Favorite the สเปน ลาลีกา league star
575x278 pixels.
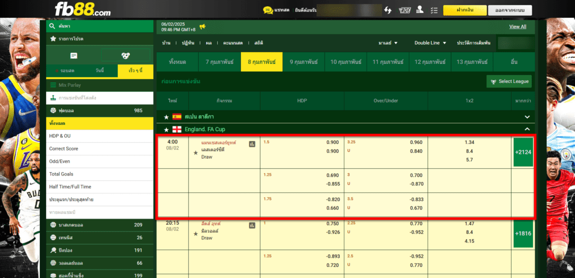coord(166,117)
